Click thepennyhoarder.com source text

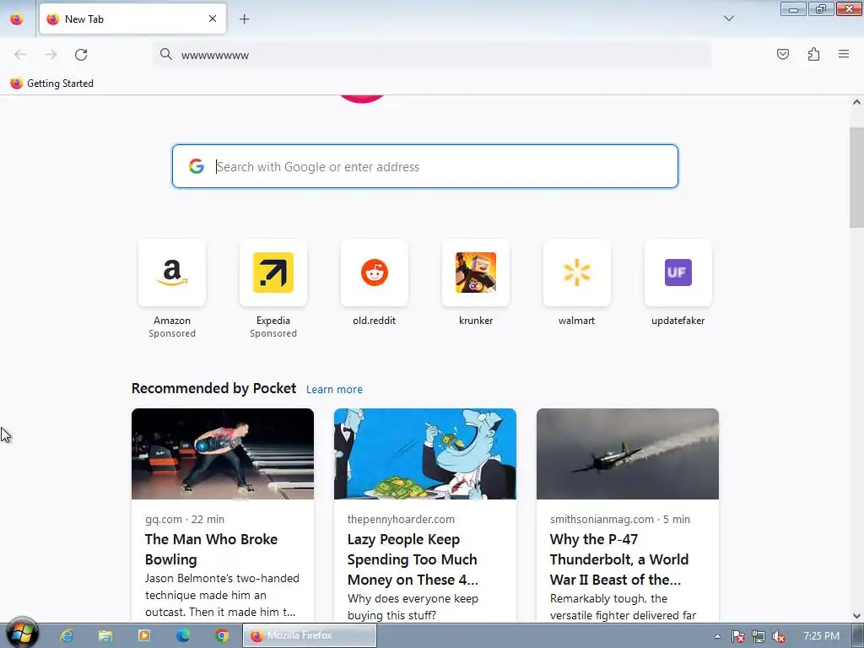tap(401, 519)
